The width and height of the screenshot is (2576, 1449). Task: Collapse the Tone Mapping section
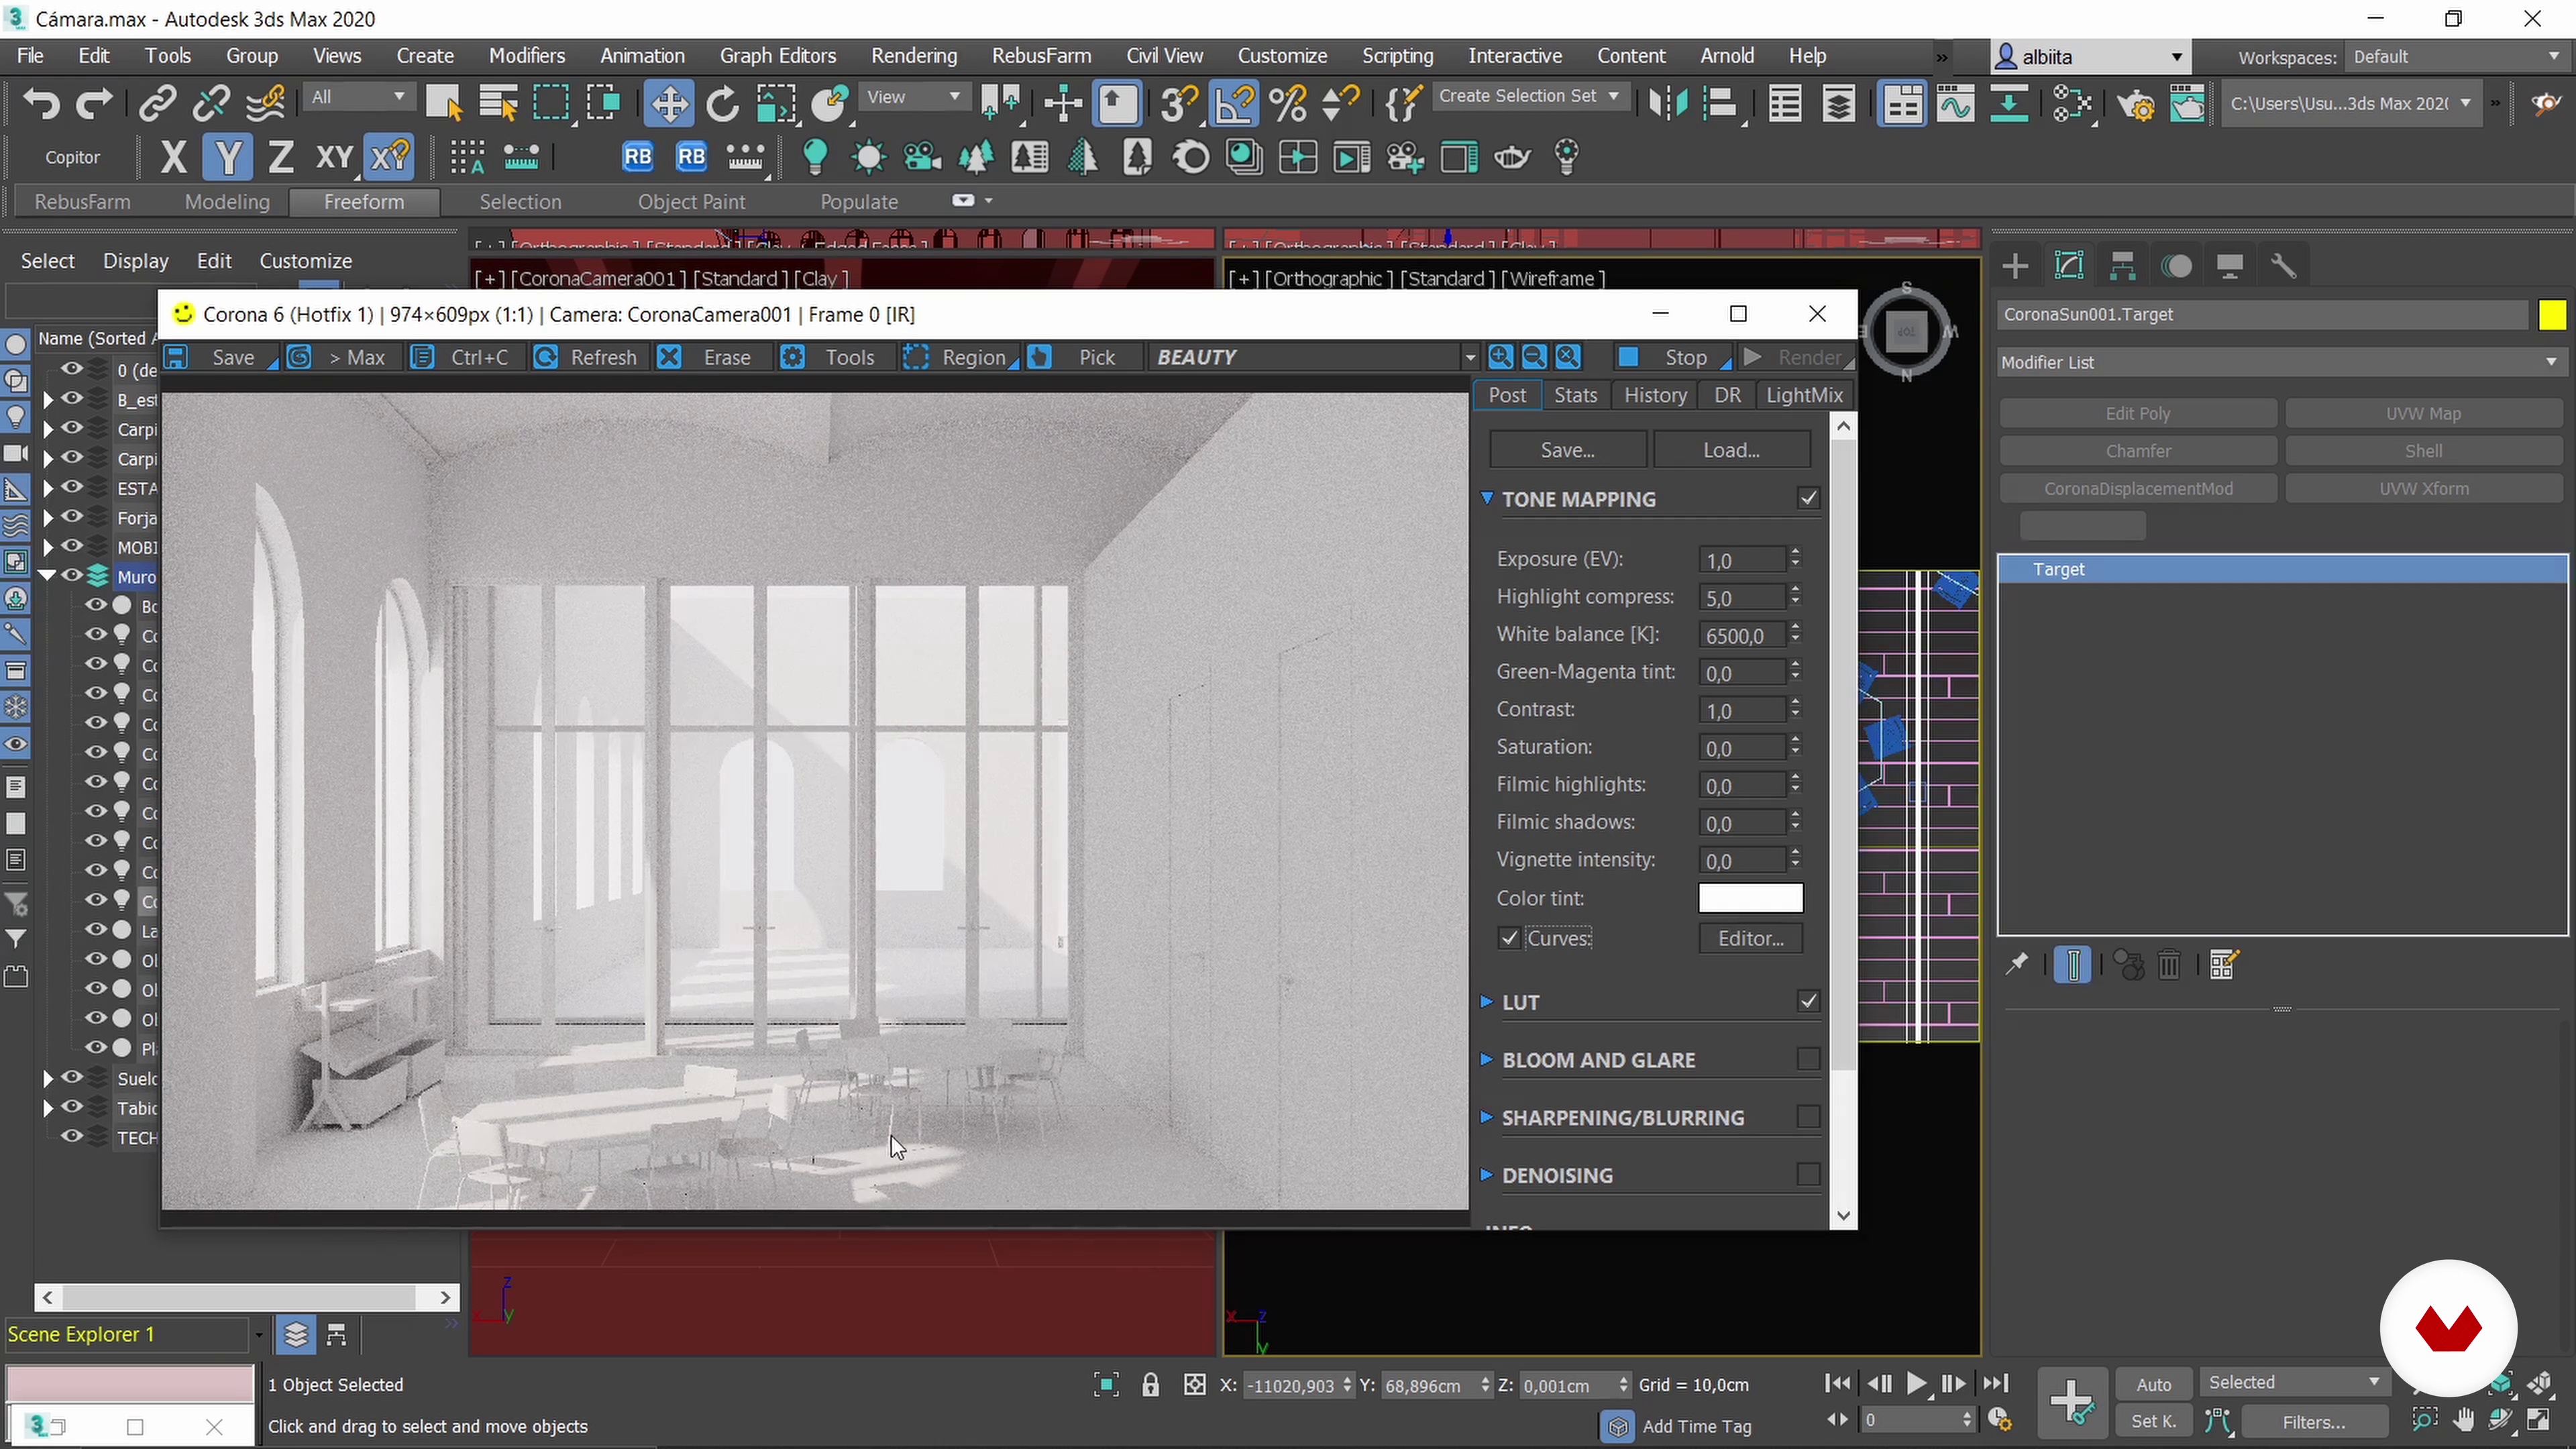(x=1487, y=498)
